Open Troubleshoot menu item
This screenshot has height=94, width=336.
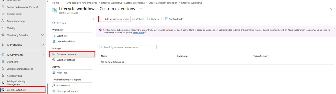click(63, 86)
